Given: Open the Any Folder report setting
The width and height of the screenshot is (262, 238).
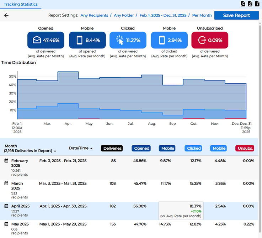Looking at the screenshot, I should [x=124, y=15].
